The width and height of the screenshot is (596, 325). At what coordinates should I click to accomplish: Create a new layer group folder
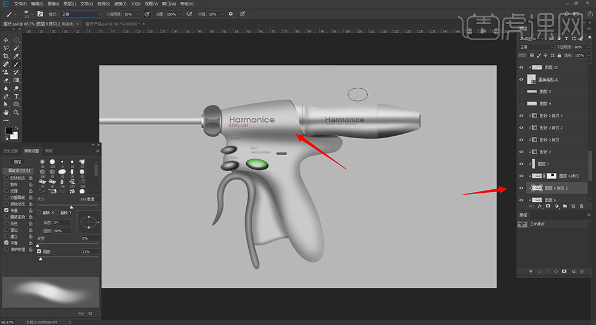pyautogui.click(x=565, y=206)
